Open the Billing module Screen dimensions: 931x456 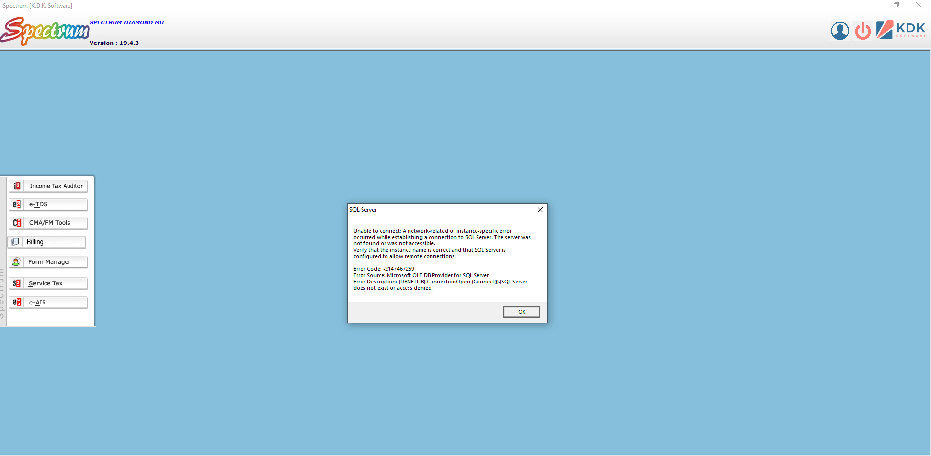coord(46,242)
